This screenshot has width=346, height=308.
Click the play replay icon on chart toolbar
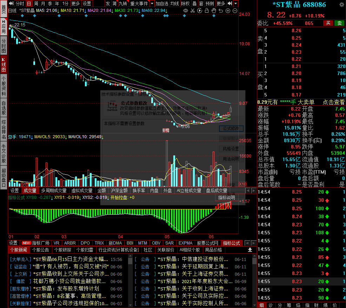[x=200, y=11]
